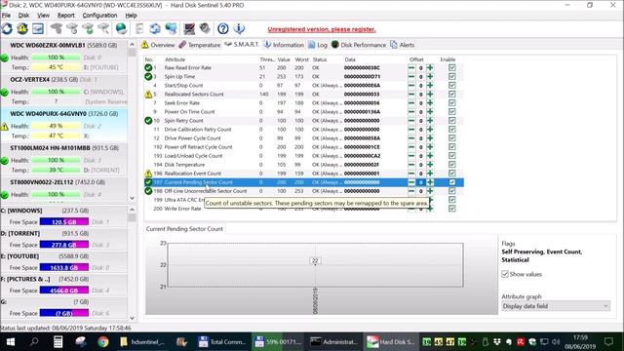Click the first gray disk test toolbar icon
This screenshot has height=351, width=624.
pyautogui.click(x=57, y=28)
